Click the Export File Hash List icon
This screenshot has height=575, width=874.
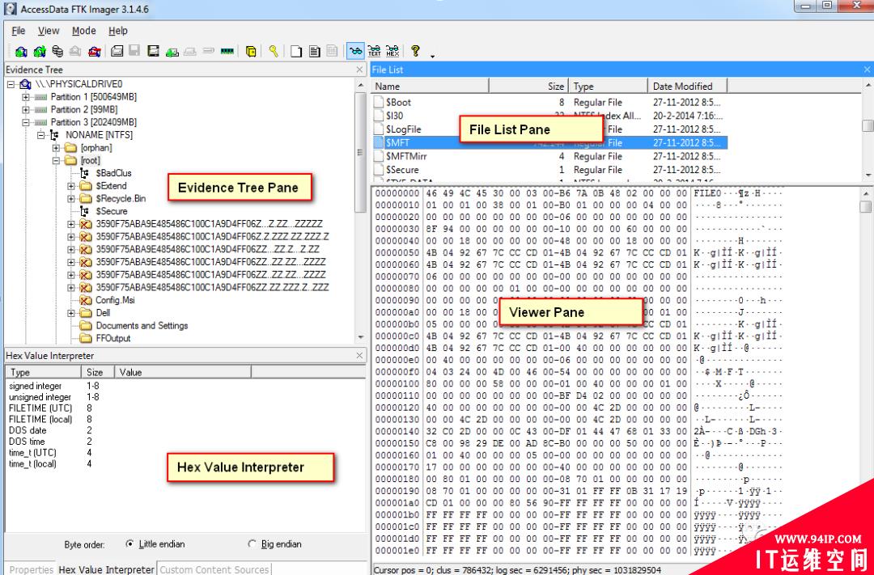[314, 51]
